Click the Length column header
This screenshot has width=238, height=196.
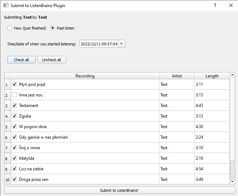point(212,76)
